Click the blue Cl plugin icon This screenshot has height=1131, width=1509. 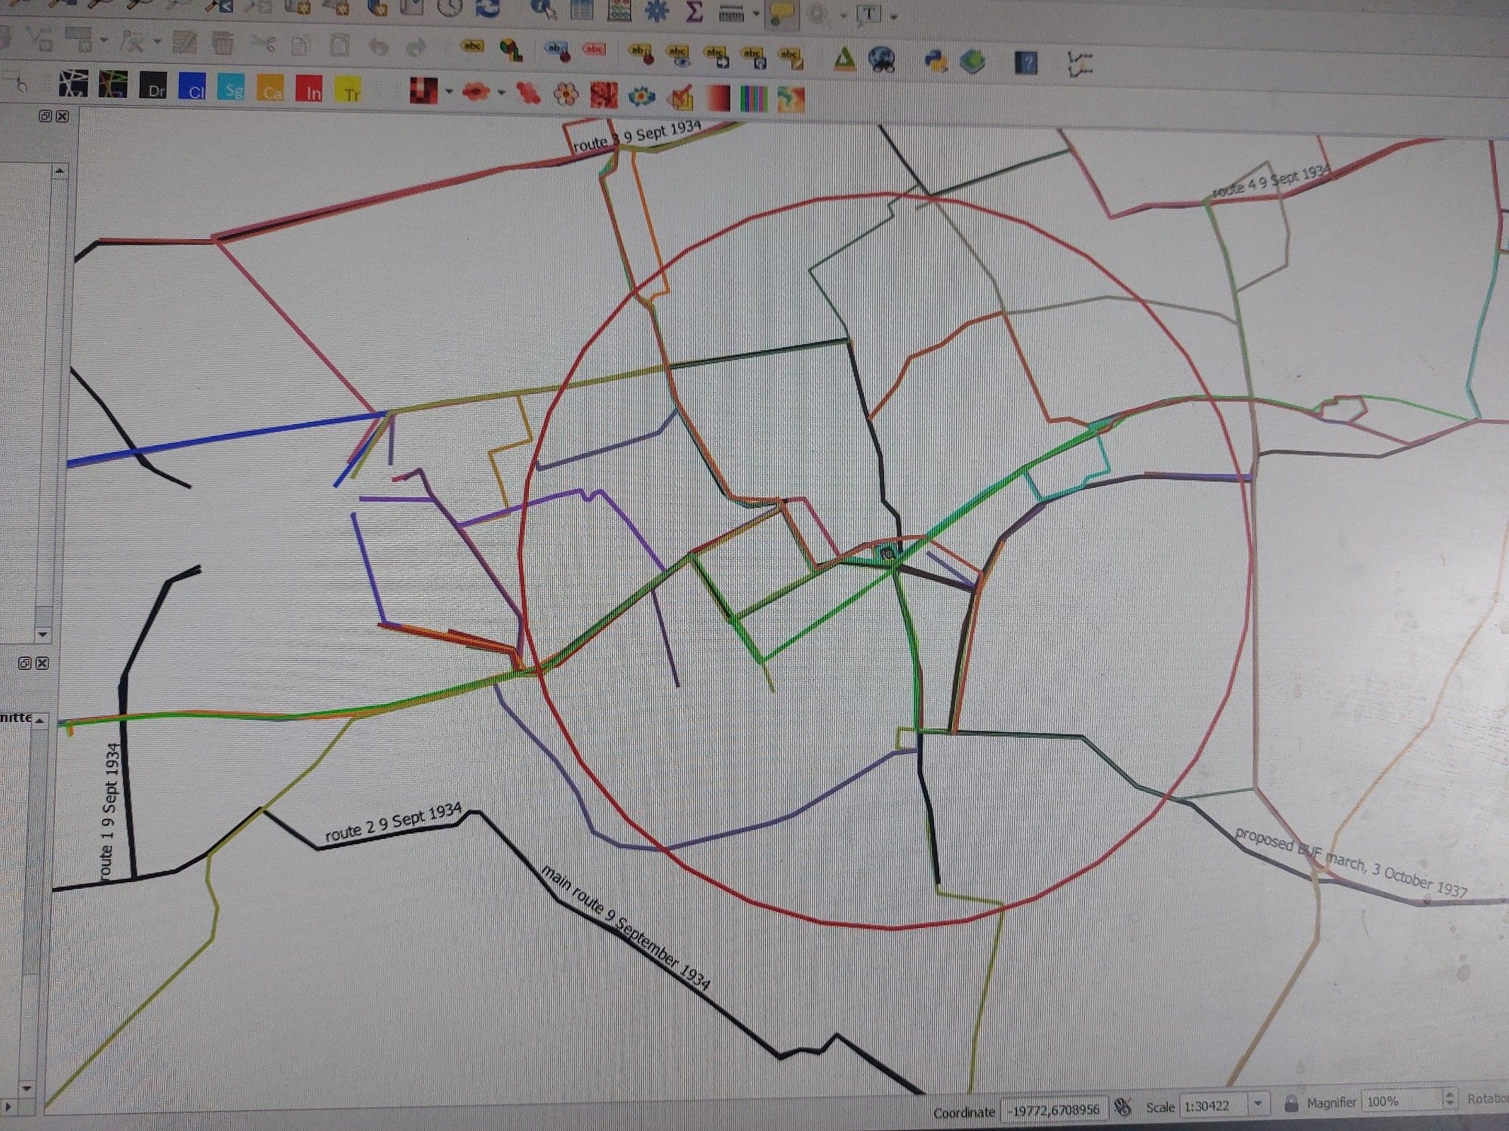pyautogui.click(x=193, y=88)
